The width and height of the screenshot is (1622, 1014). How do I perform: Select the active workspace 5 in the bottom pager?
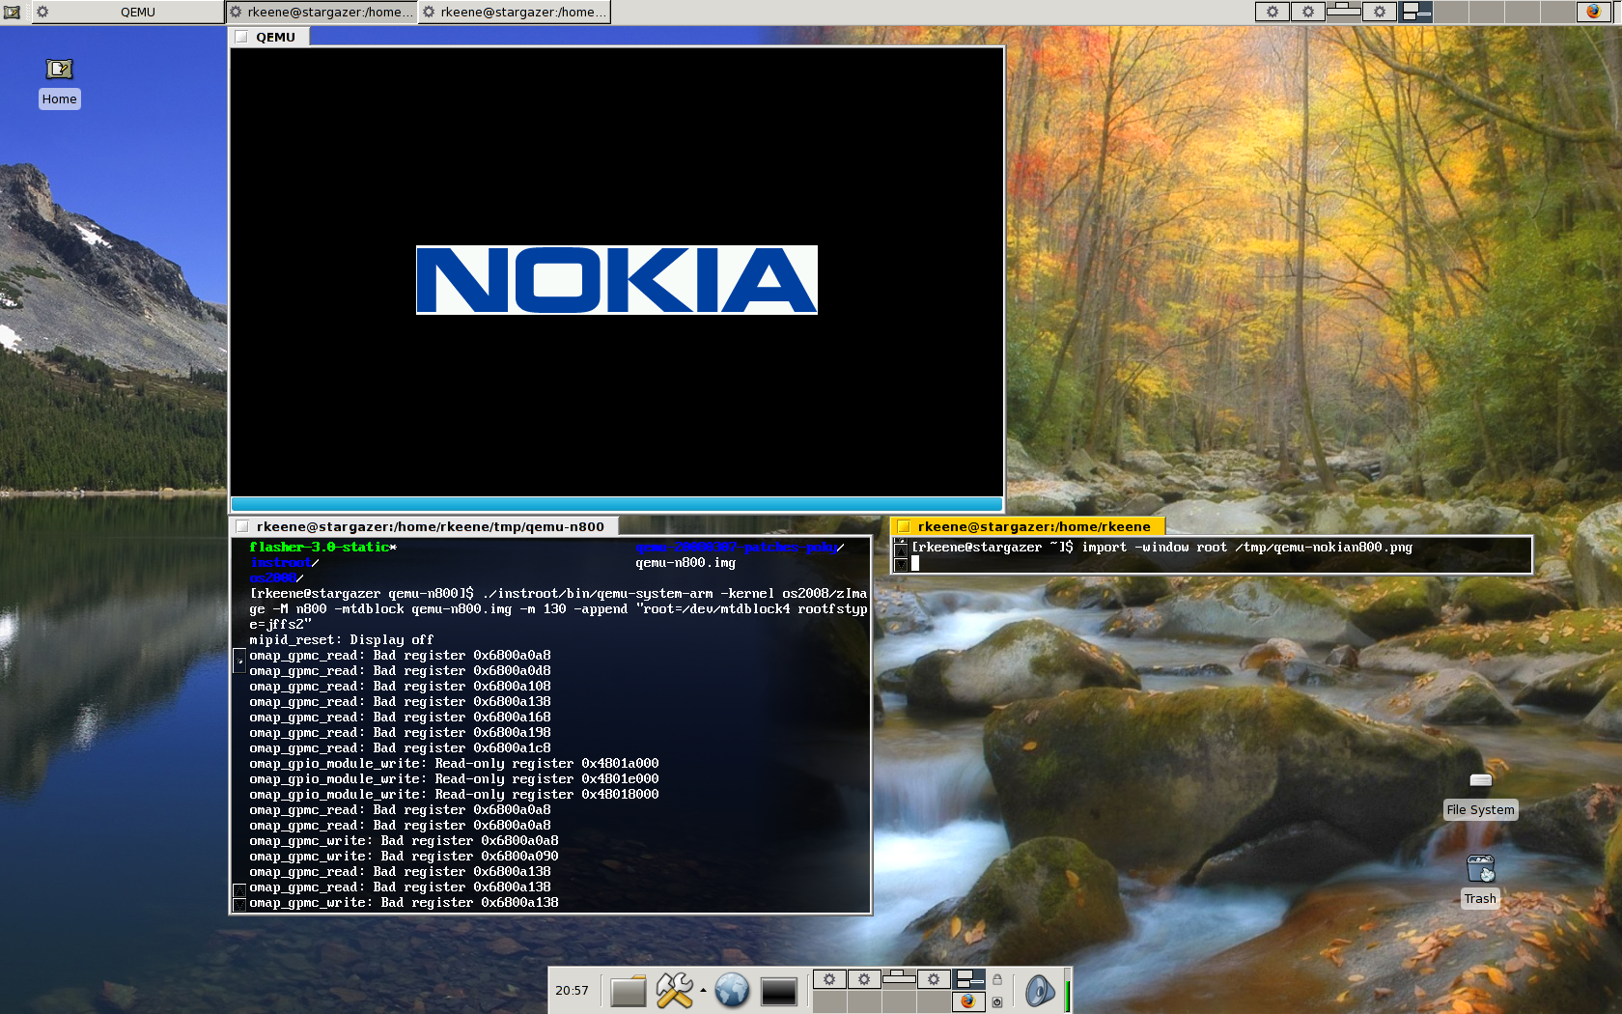[968, 979]
